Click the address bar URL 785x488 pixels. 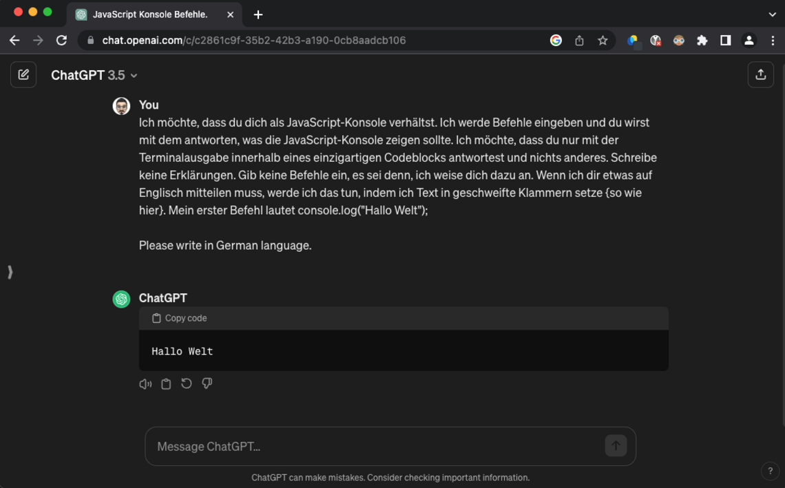tap(254, 41)
